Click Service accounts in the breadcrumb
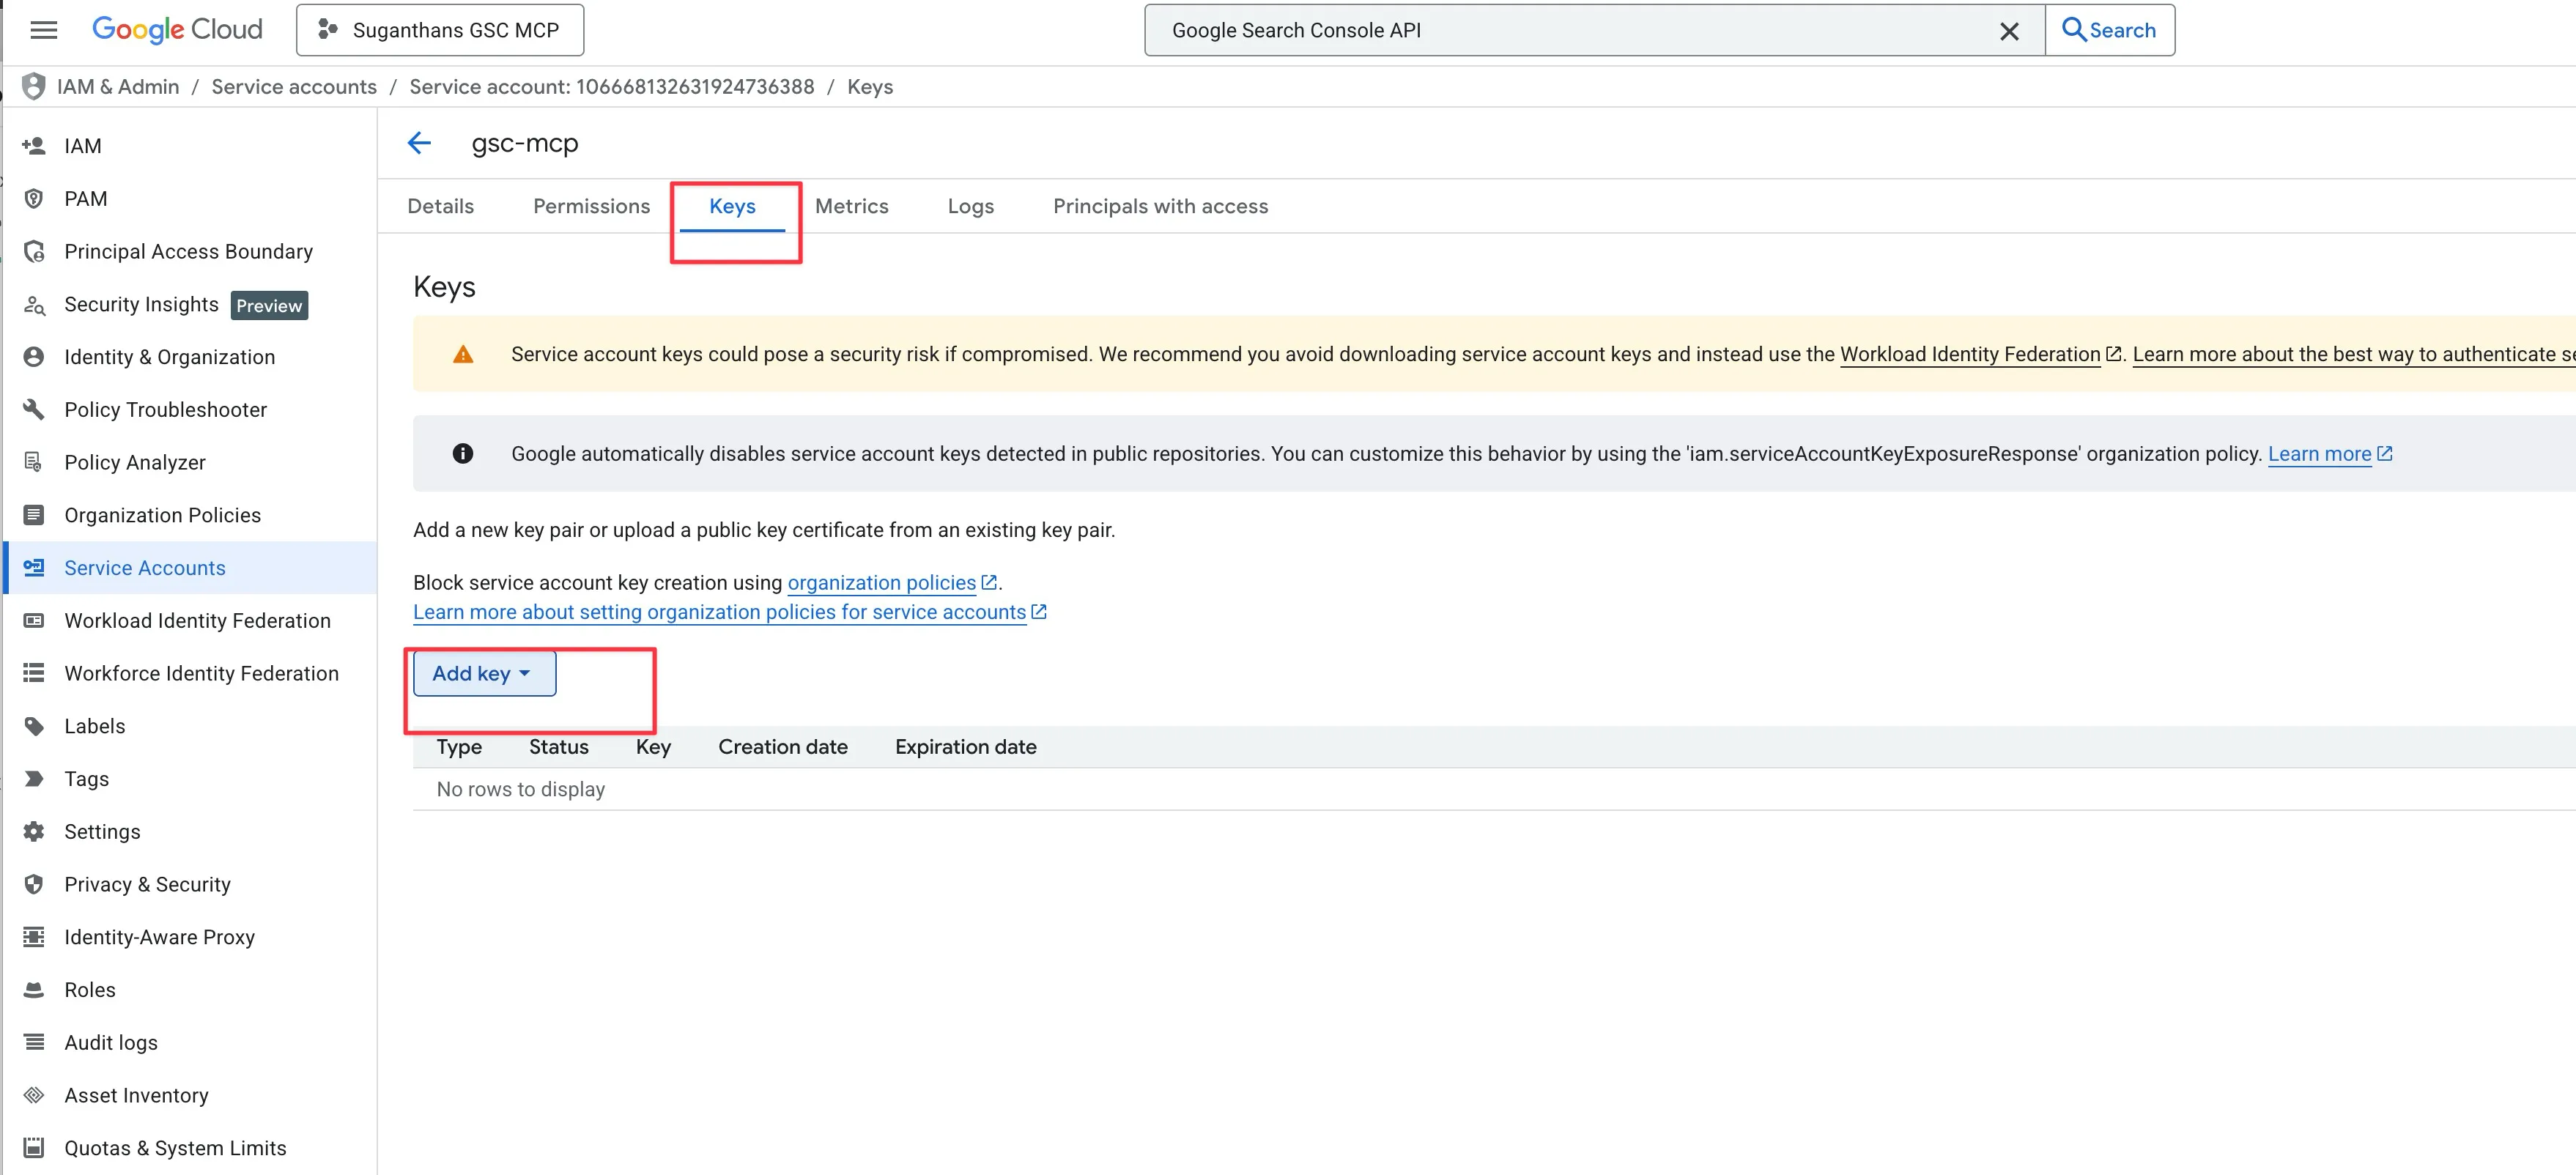The width and height of the screenshot is (2576, 1175). (294, 87)
